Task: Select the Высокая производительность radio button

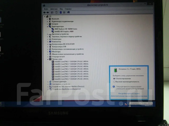Action: point(114,82)
